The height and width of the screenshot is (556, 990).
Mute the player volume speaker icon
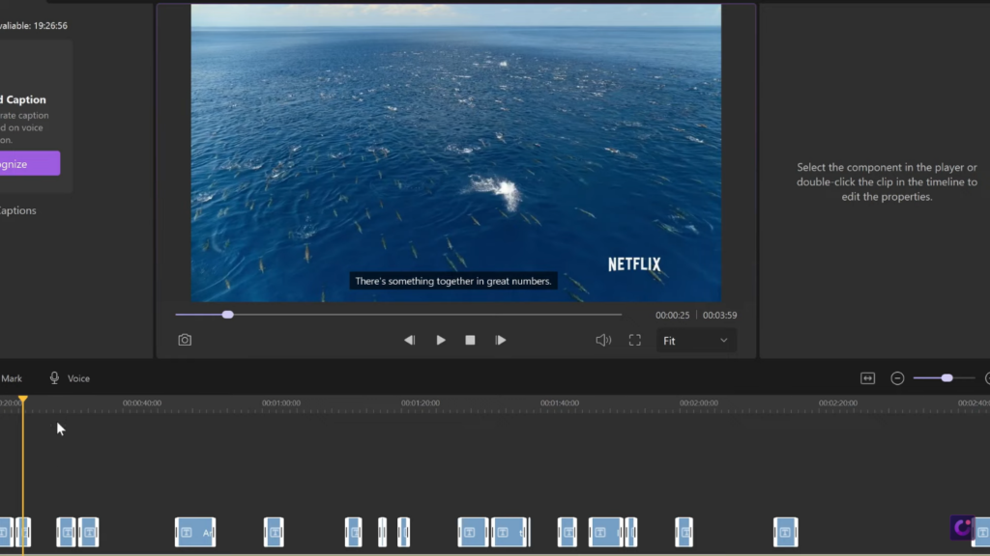[603, 341]
